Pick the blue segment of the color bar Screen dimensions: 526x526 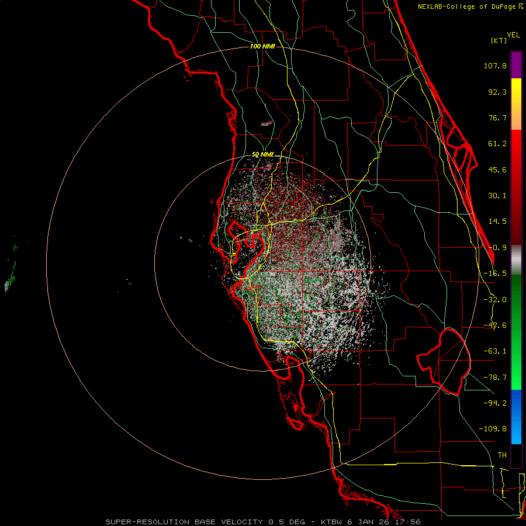coord(516,417)
